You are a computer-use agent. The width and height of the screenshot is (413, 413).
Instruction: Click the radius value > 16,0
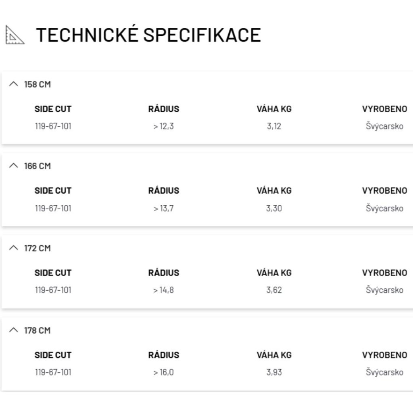[163, 372]
